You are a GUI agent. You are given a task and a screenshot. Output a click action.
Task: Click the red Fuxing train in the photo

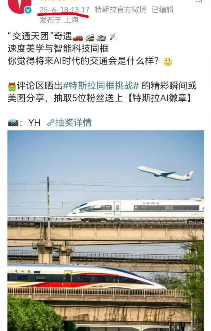click(87, 277)
